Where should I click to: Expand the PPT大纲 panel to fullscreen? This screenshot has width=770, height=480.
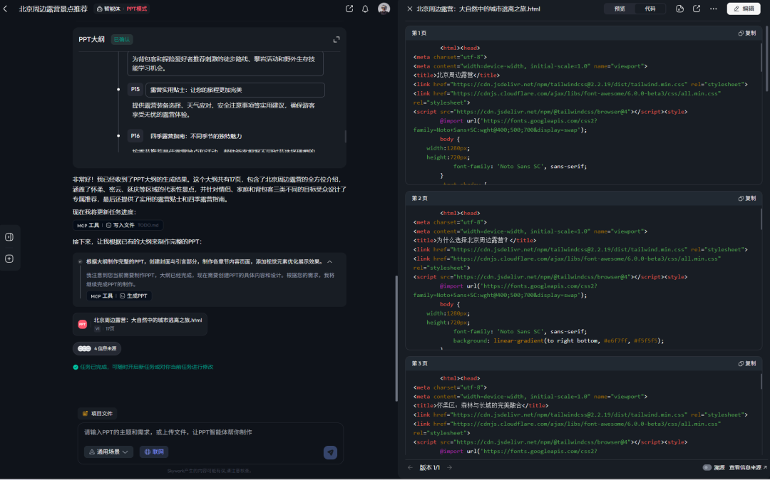(337, 39)
